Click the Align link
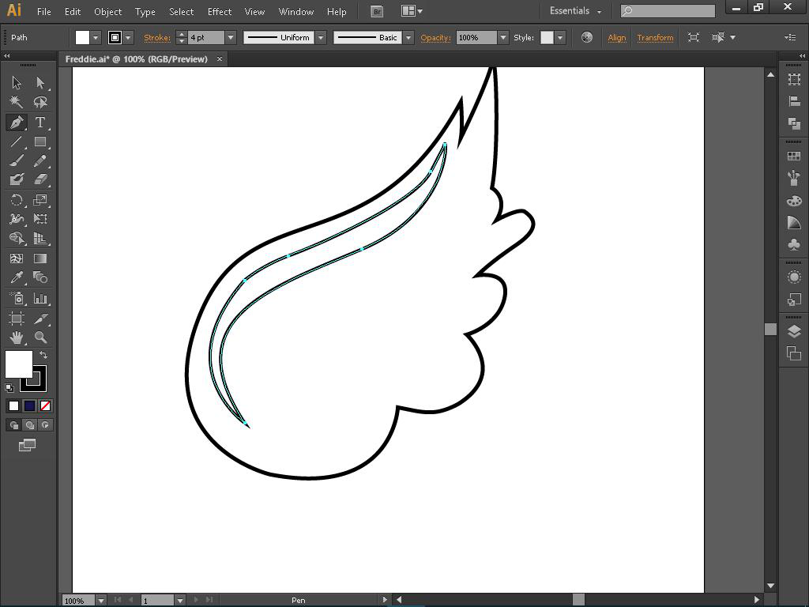This screenshot has height=607, width=809. coord(616,38)
